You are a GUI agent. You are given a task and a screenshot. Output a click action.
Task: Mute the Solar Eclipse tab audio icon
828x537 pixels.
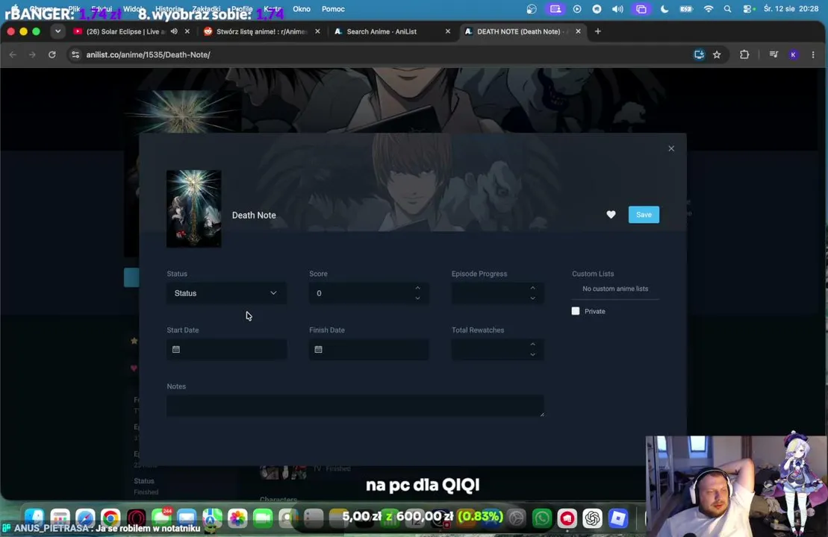pos(174,31)
